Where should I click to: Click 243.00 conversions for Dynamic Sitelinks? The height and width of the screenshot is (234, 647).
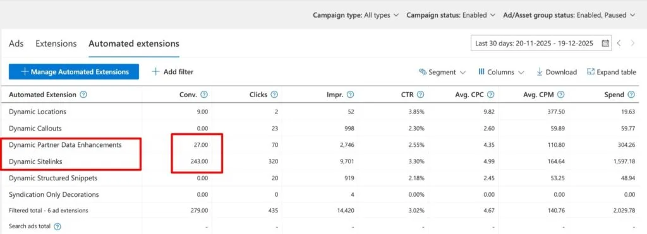[199, 162]
